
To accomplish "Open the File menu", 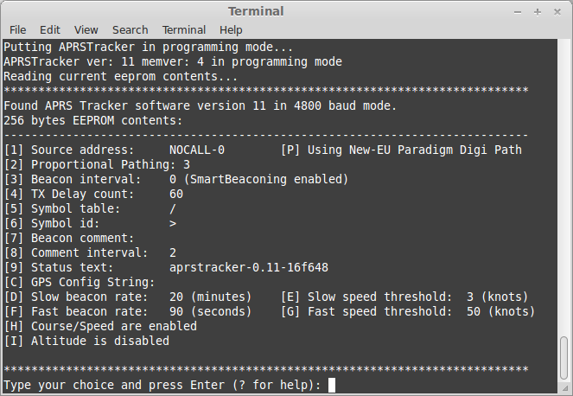I will pyautogui.click(x=17, y=29).
